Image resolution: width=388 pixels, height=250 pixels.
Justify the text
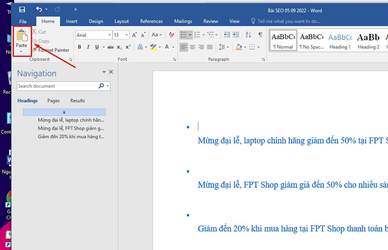point(210,47)
